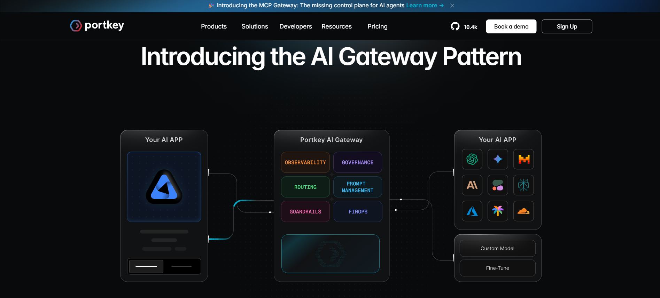This screenshot has height=298, width=660.
Task: Go to the Pricing page
Action: tap(378, 26)
